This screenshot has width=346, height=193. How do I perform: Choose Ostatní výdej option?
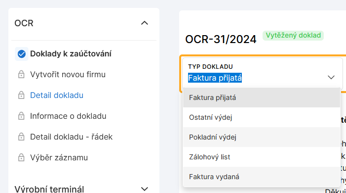[x=262, y=117]
